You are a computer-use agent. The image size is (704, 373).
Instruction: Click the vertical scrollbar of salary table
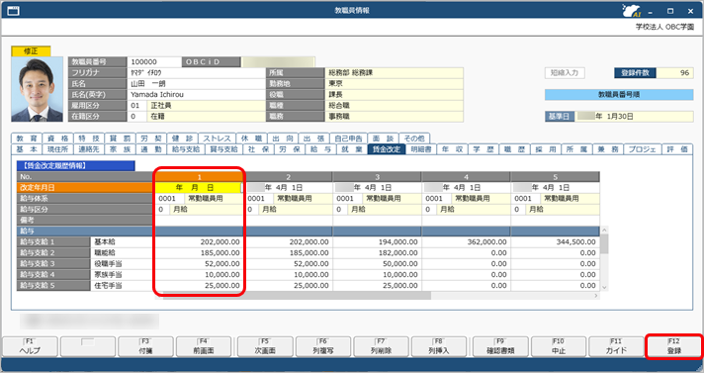coord(604,258)
